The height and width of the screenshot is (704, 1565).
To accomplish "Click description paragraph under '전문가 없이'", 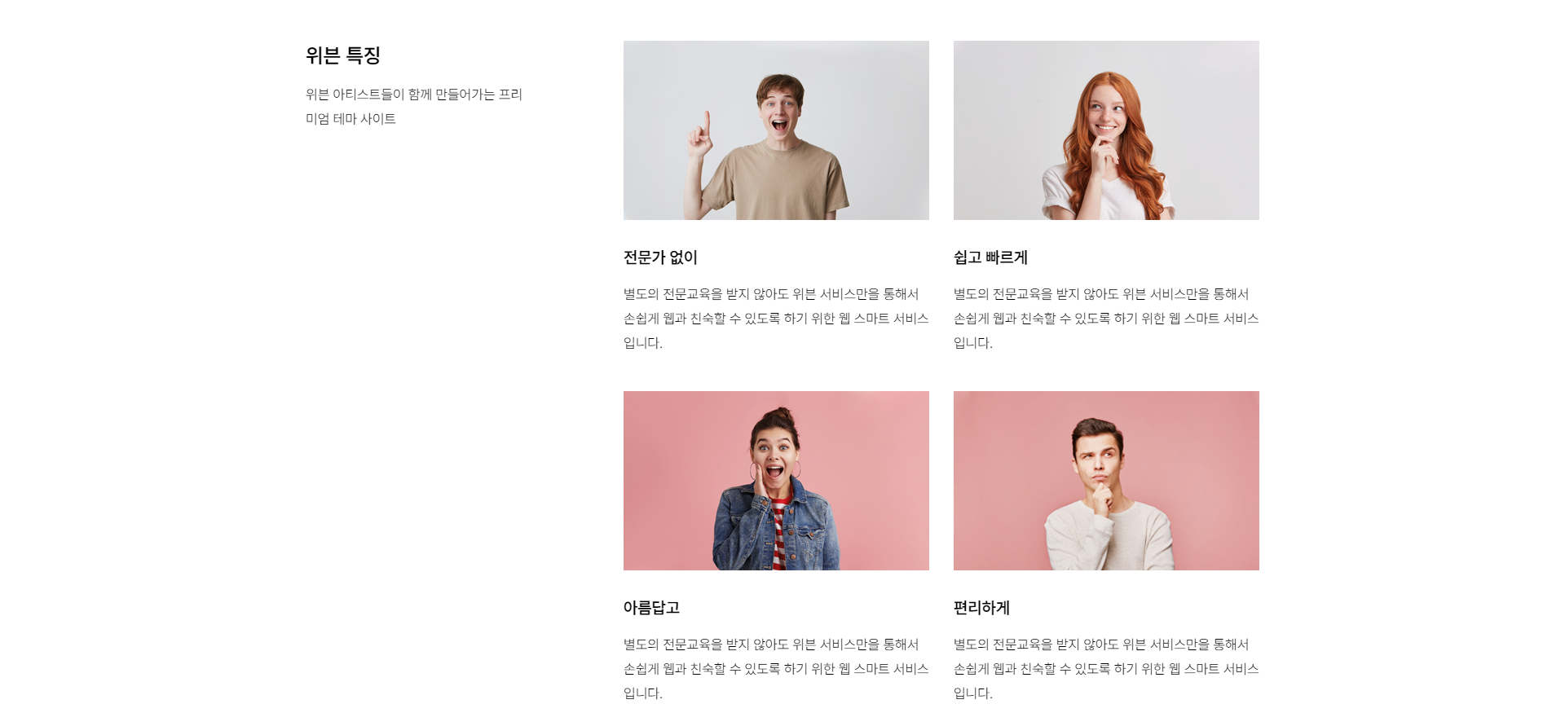I will (x=776, y=319).
